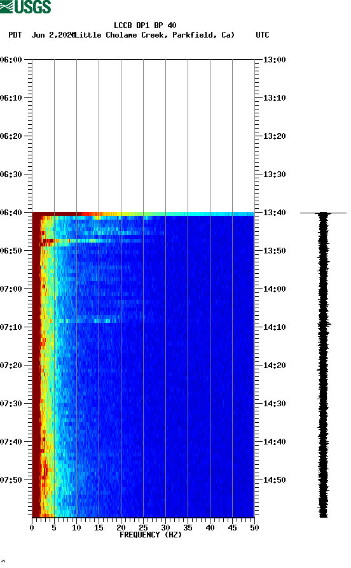Click the '13:10' UTC time label
Image resolution: width=351 pixels, height=568 pixels.
pyautogui.click(x=275, y=98)
